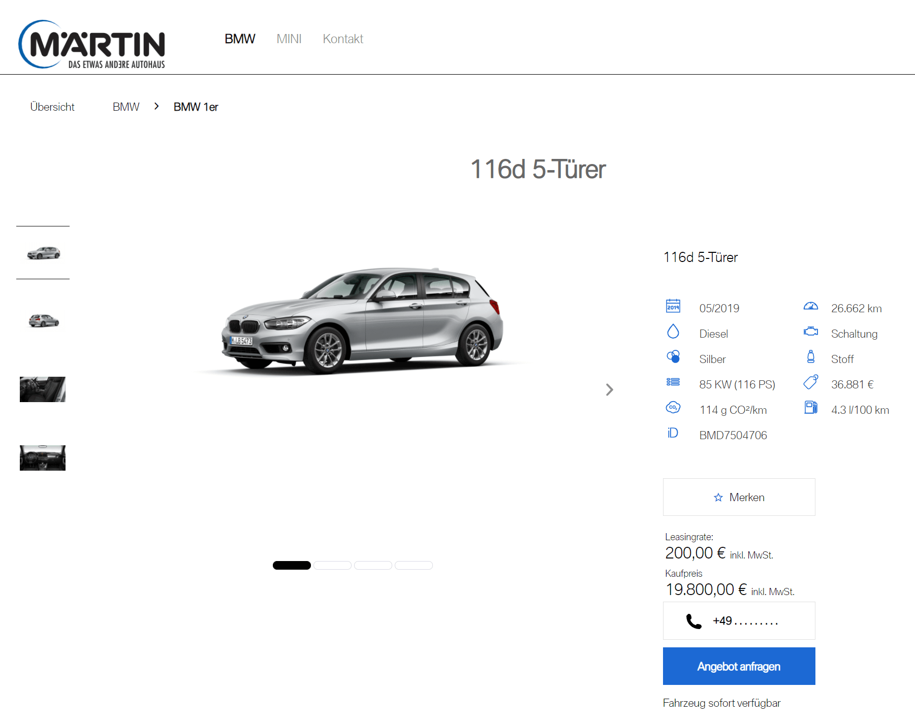Open the BMW menu item

240,39
